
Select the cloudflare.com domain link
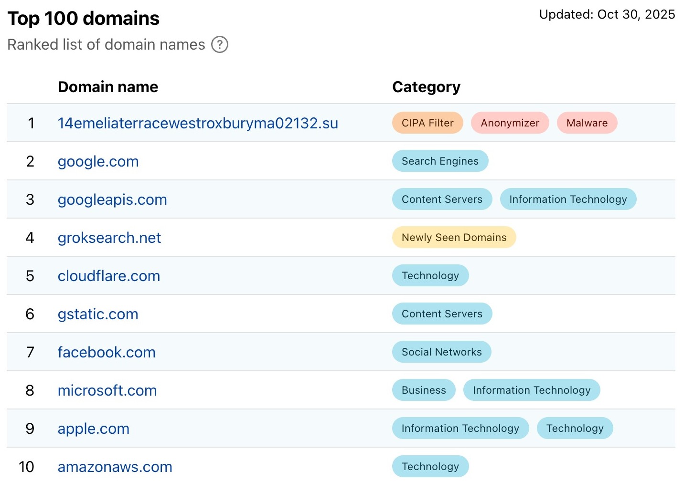click(109, 276)
